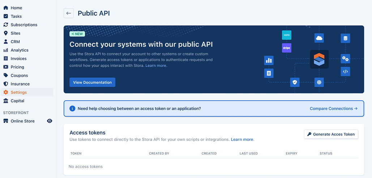The height and width of the screenshot is (178, 372).
Task: Click the CRM person icon
Action: [x=6, y=42]
